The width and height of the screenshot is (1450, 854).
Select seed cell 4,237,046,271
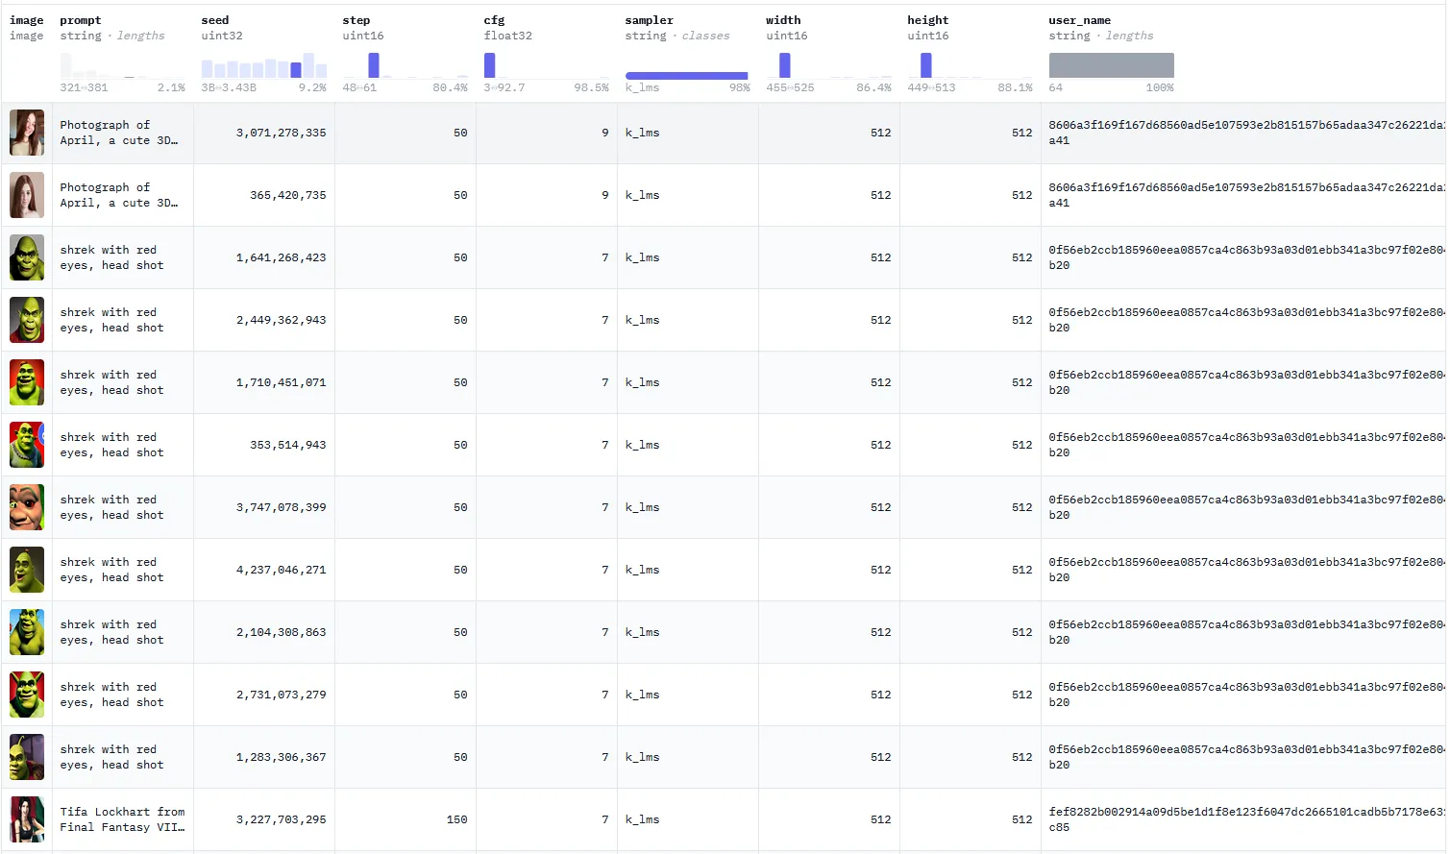pos(282,570)
